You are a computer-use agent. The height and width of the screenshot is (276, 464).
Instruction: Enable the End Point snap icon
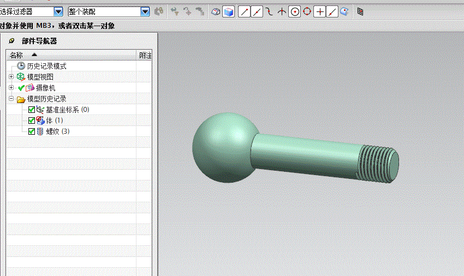(244, 12)
